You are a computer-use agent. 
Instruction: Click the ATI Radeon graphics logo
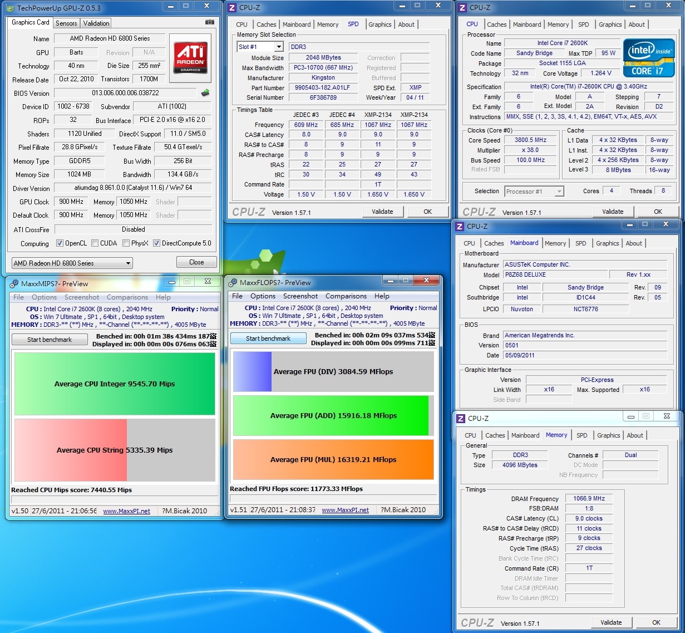point(190,57)
